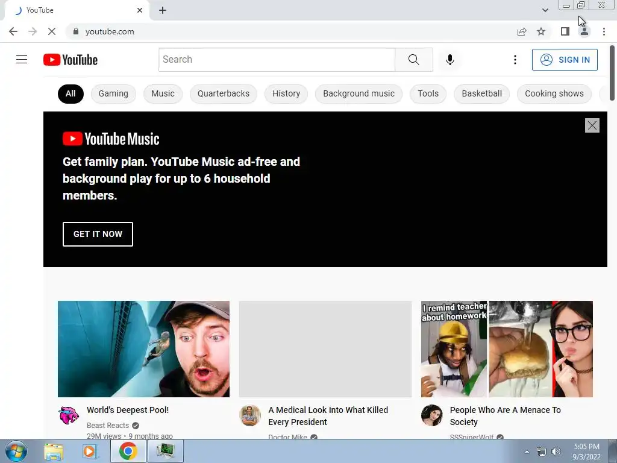Image resolution: width=617 pixels, height=463 pixels.
Task: Click the SSSniperWolf channel avatar
Action: [431, 415]
